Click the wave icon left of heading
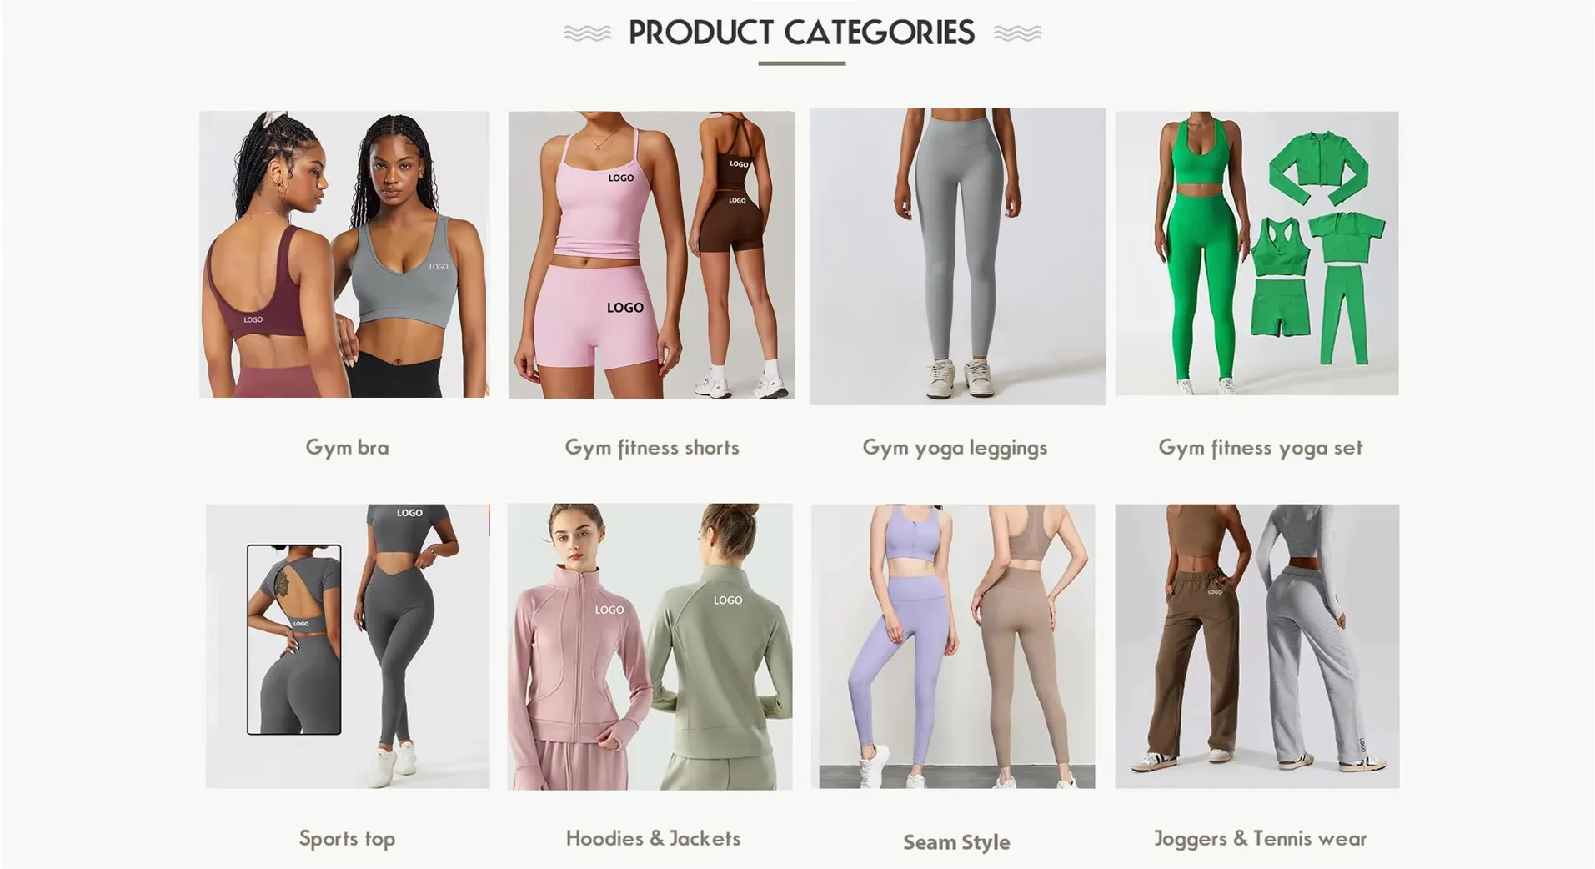This screenshot has height=869, width=1595. click(x=587, y=33)
